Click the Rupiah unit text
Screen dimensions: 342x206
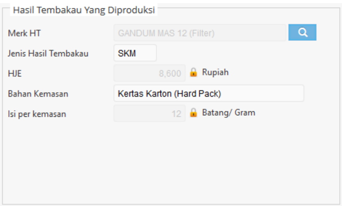pyautogui.click(x=215, y=72)
